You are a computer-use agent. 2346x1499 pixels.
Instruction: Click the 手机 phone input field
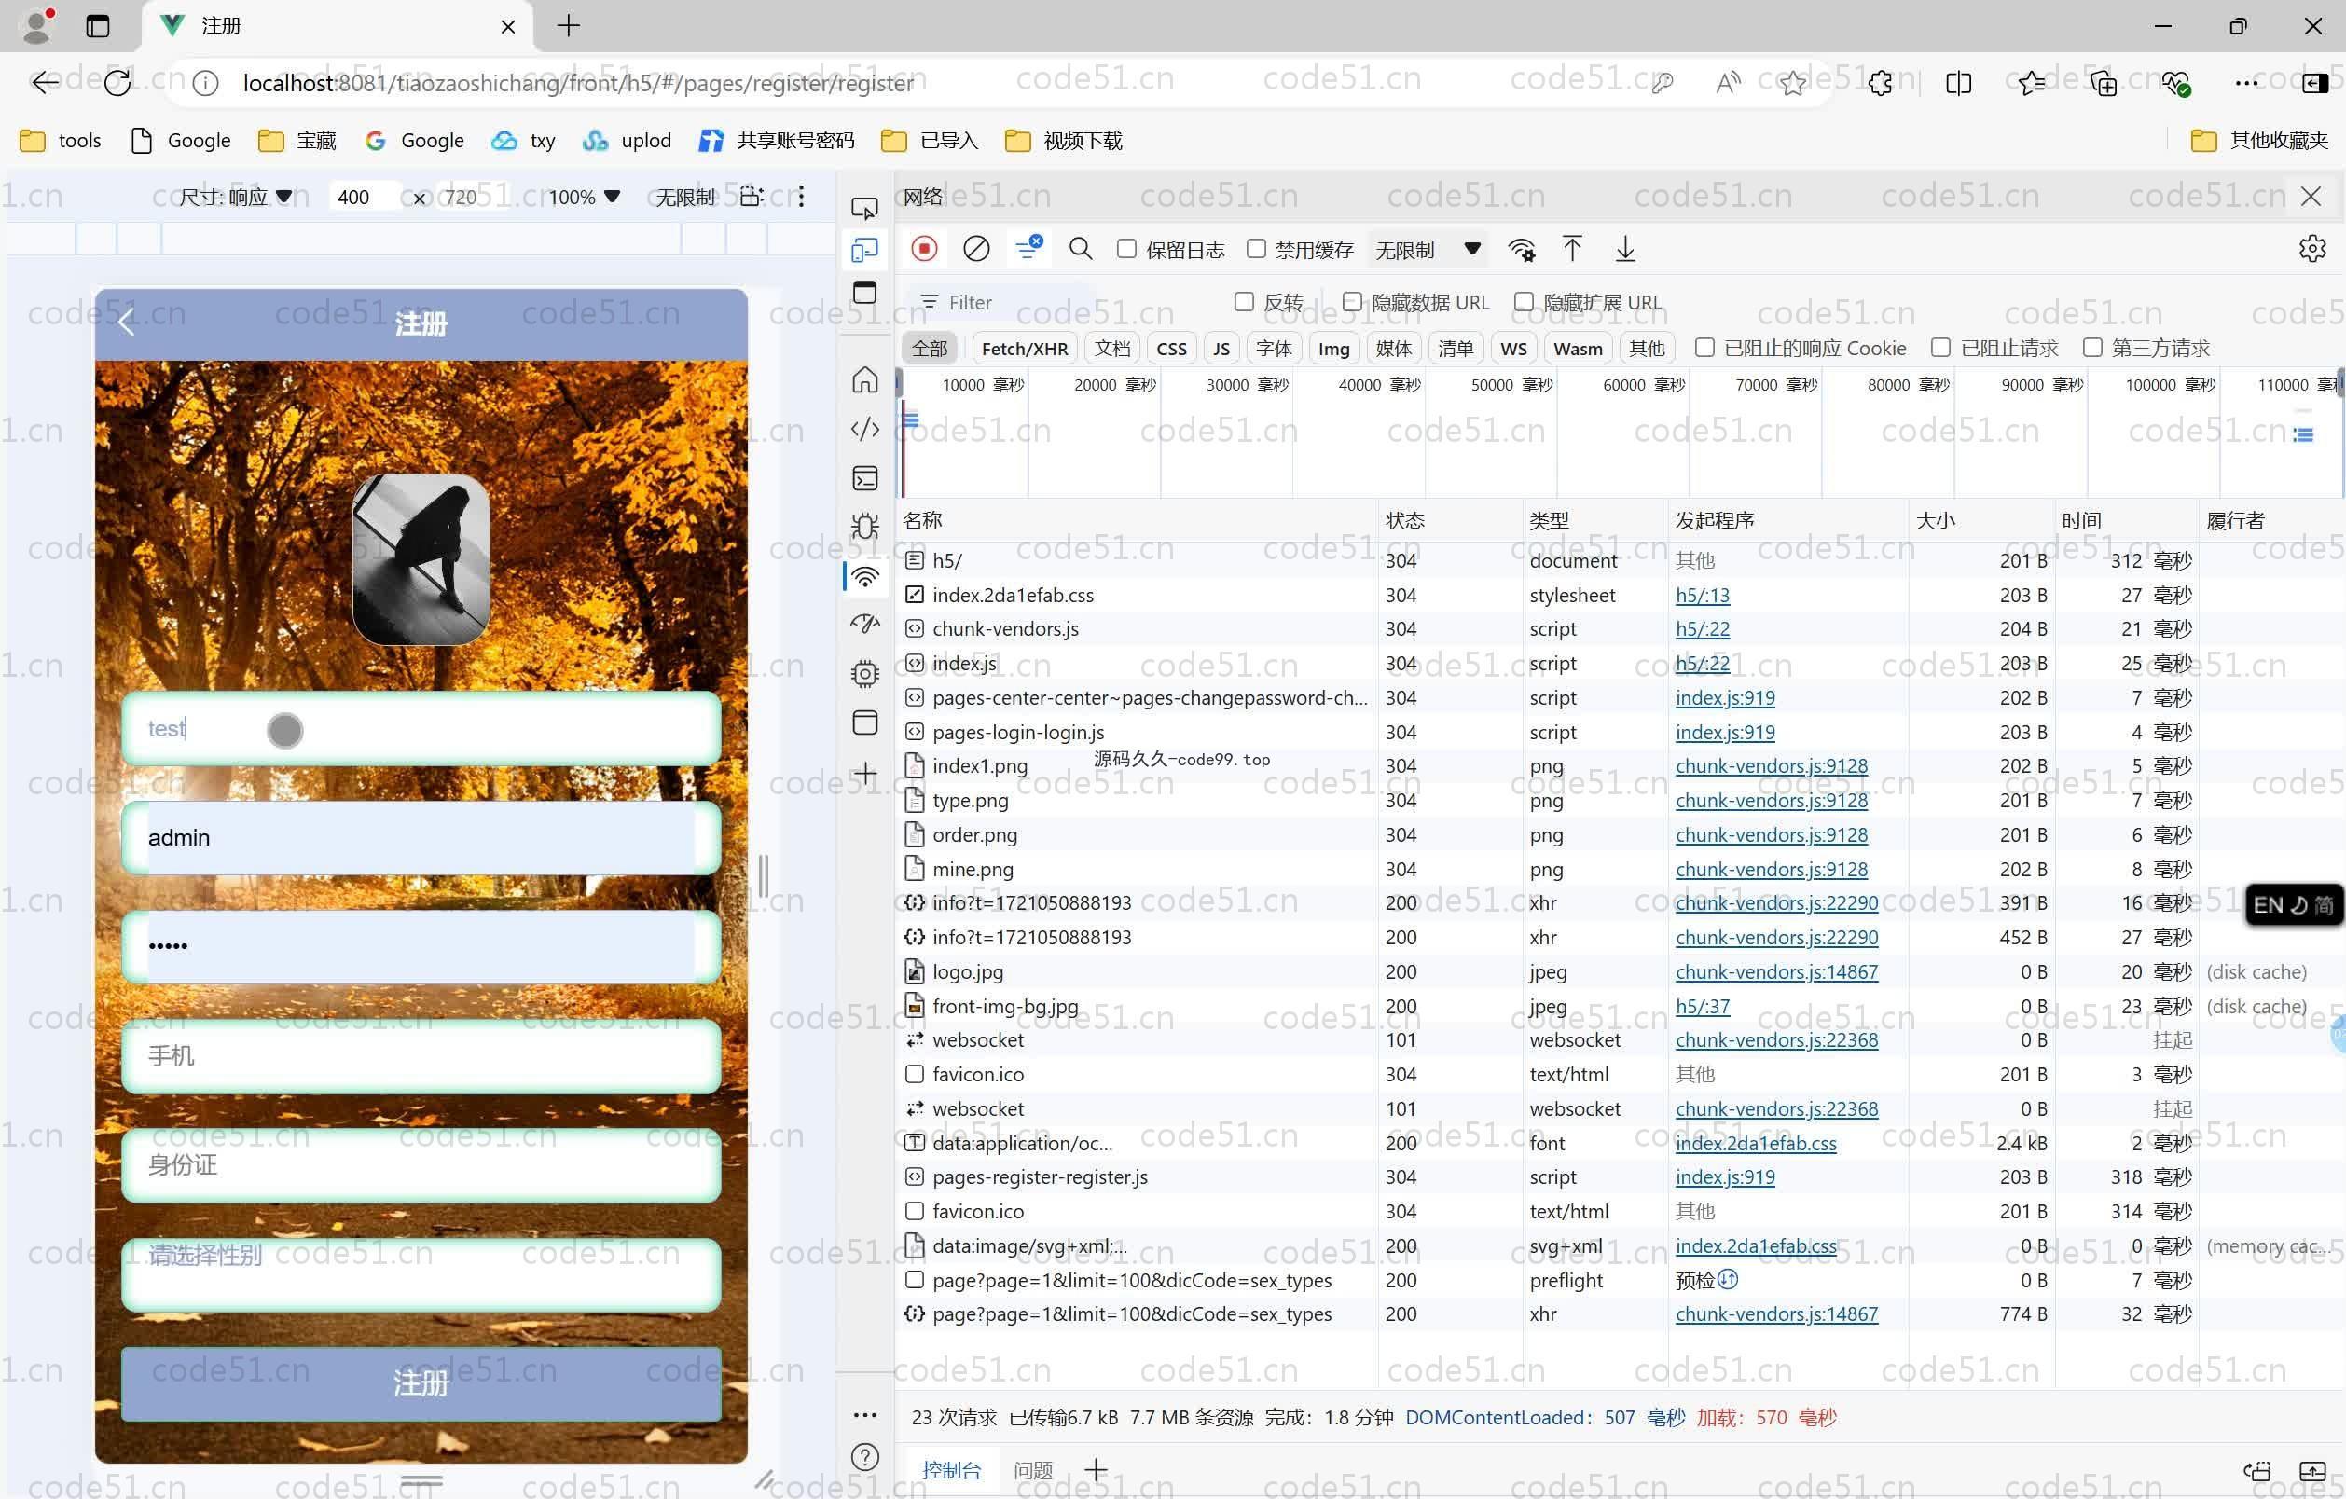(x=421, y=1056)
